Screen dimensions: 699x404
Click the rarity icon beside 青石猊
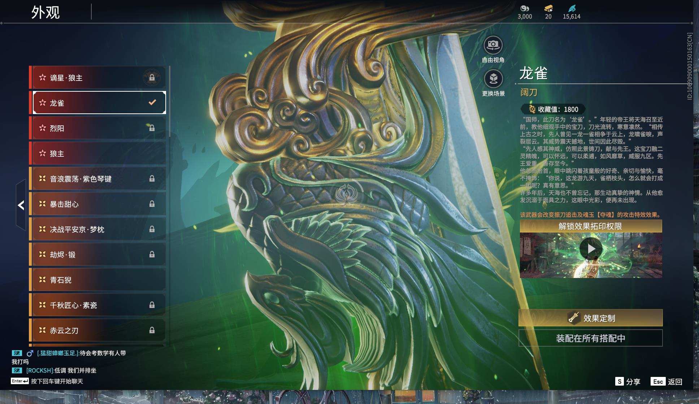tap(43, 279)
